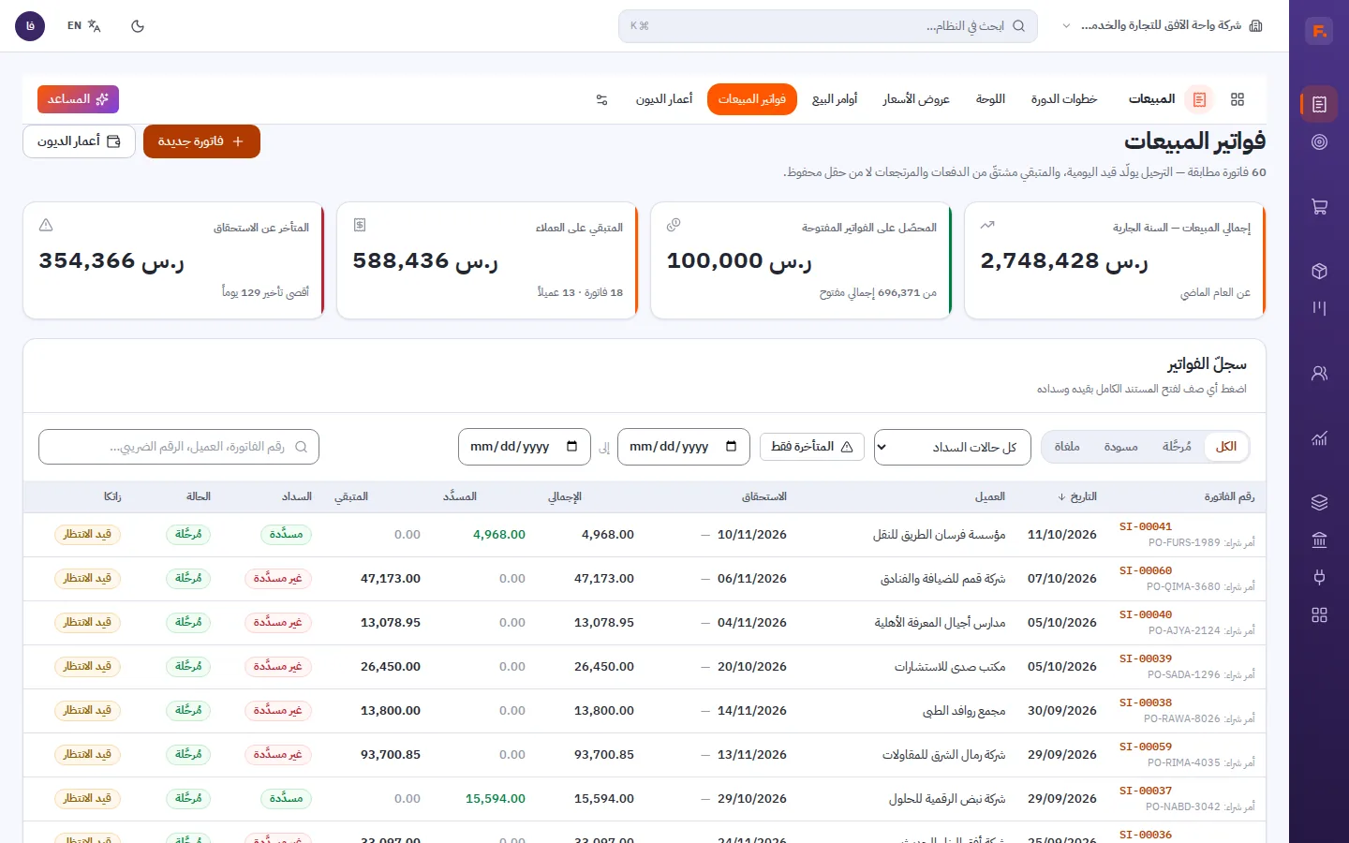This screenshot has width=1349, height=843.
Task: Open the user avatar in top bar
Action: click(x=30, y=26)
